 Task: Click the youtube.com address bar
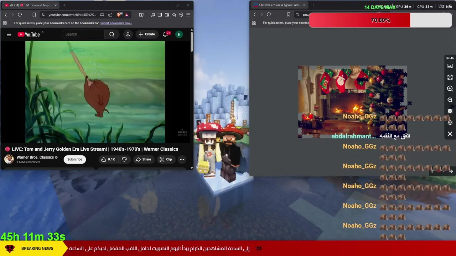coord(72,15)
